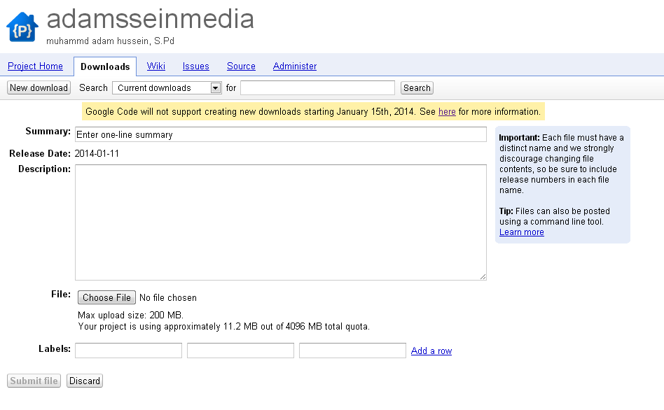Image resolution: width=664 pixels, height=410 pixels.
Task: Go to the Issues tab
Action: coord(195,66)
